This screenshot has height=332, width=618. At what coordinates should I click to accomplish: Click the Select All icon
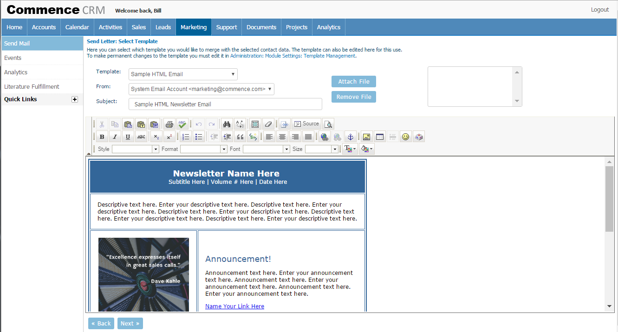click(255, 124)
